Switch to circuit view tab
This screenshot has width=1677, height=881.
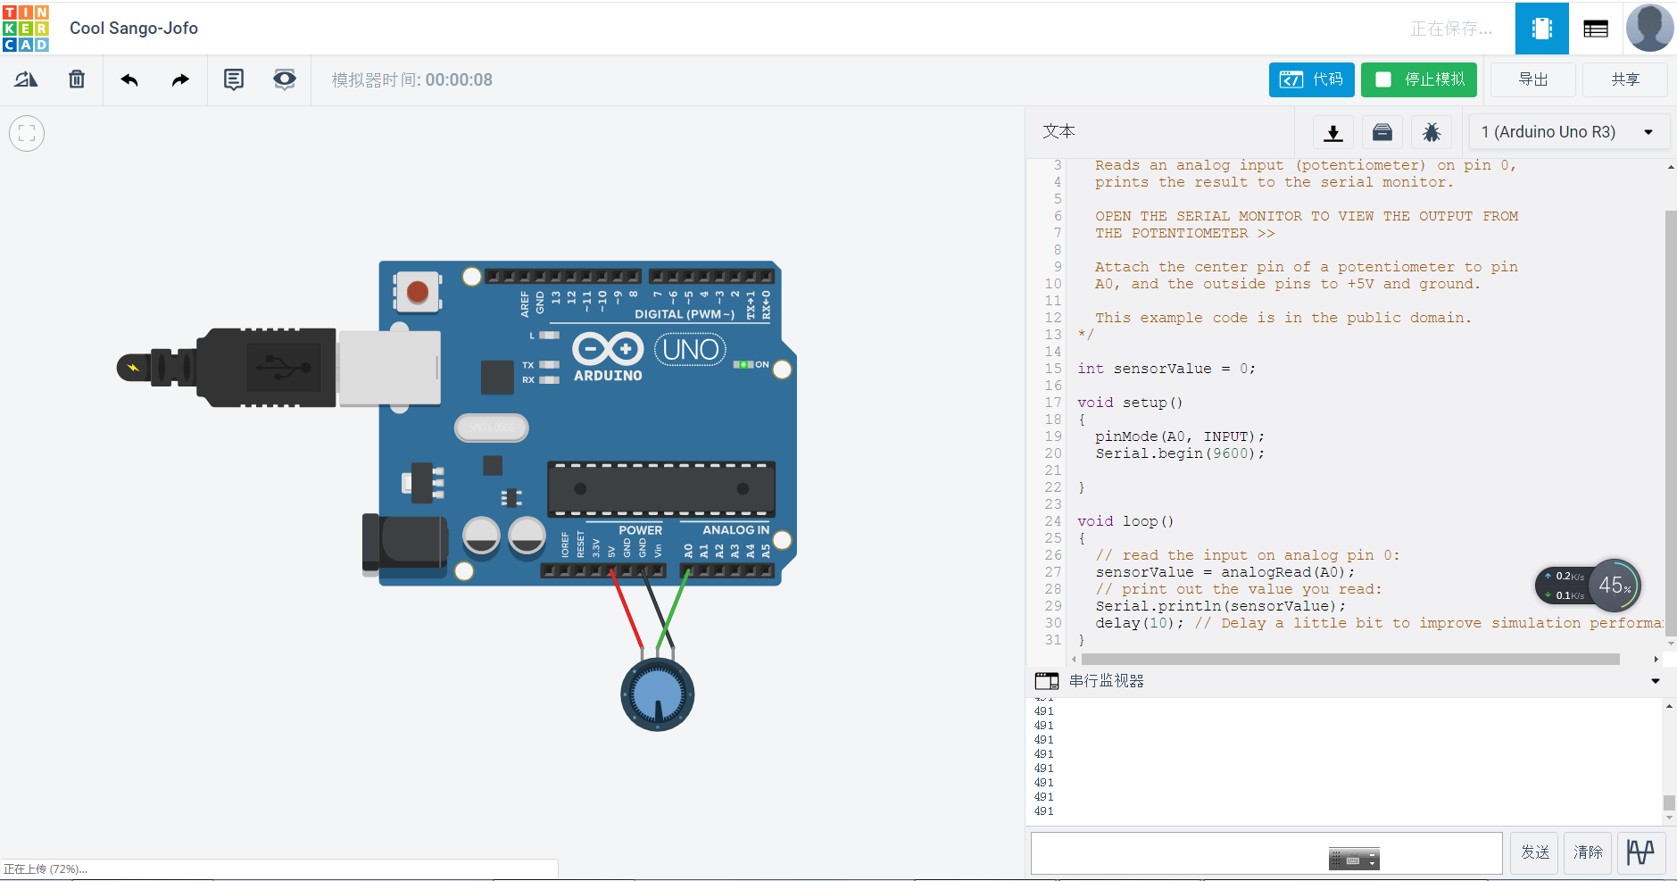click(1541, 29)
